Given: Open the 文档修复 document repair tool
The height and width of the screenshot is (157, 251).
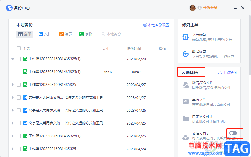Looking at the screenshot, I should coord(209,37).
